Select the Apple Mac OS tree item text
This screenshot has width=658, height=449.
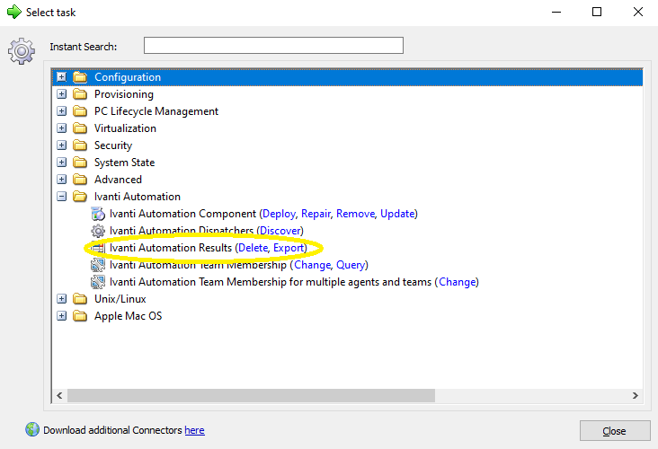128,316
